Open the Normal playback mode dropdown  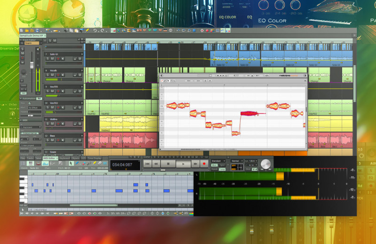pyautogui.click(x=237, y=160)
